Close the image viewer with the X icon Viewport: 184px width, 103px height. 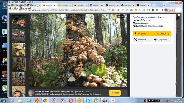pyautogui.click(x=179, y=15)
